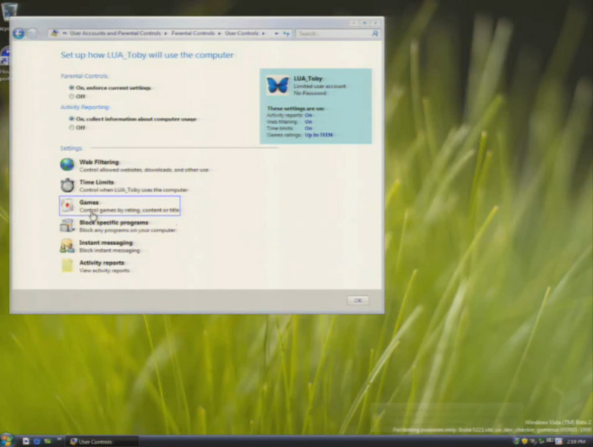Click the LUA_Toby account name
The height and width of the screenshot is (447, 593).
pos(308,78)
